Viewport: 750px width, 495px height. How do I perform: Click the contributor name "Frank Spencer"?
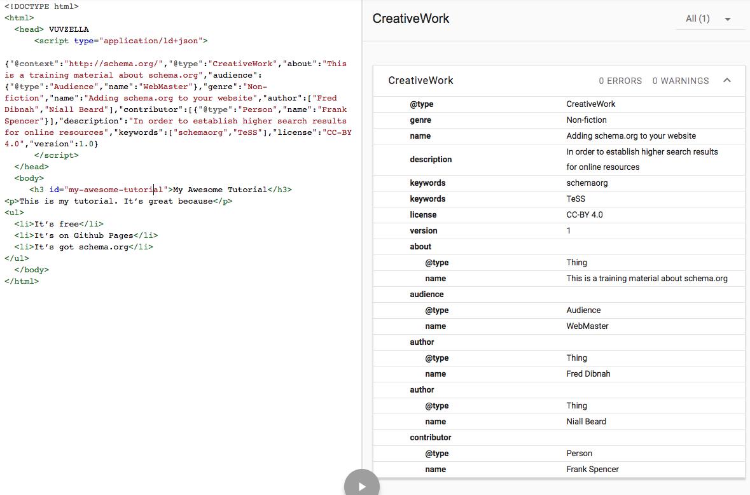pos(592,469)
